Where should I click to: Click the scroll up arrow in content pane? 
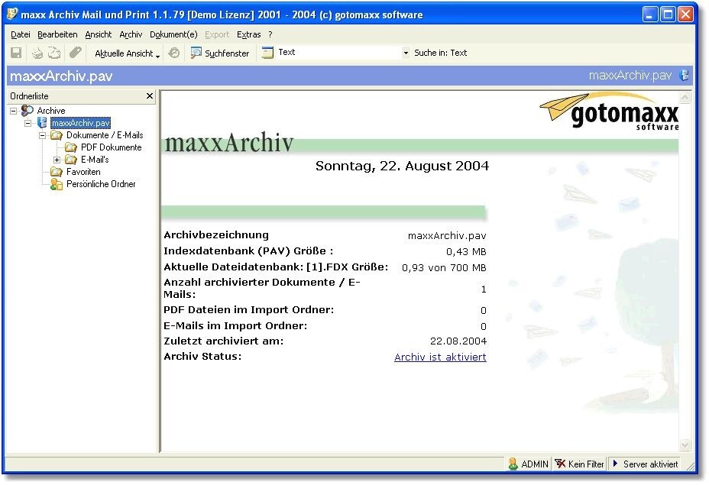(x=685, y=97)
